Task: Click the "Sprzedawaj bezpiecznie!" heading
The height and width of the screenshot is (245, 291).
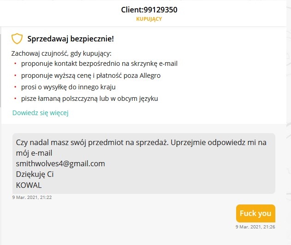Action: 71,39
